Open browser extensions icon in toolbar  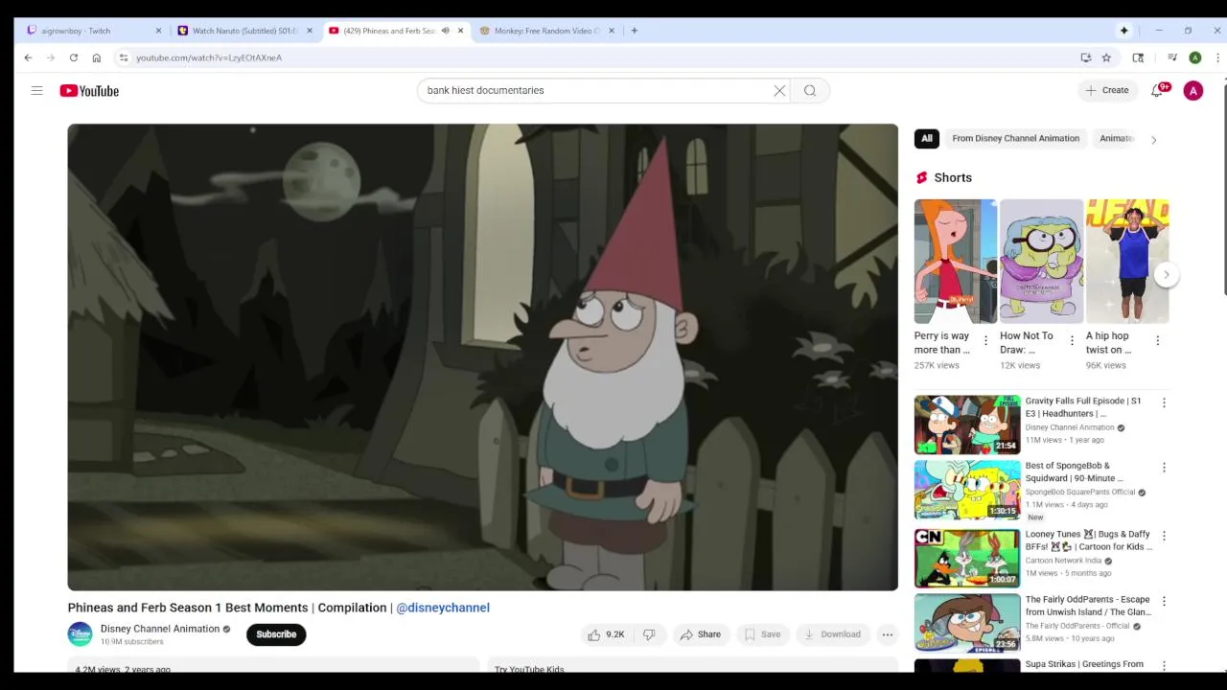click(1138, 57)
